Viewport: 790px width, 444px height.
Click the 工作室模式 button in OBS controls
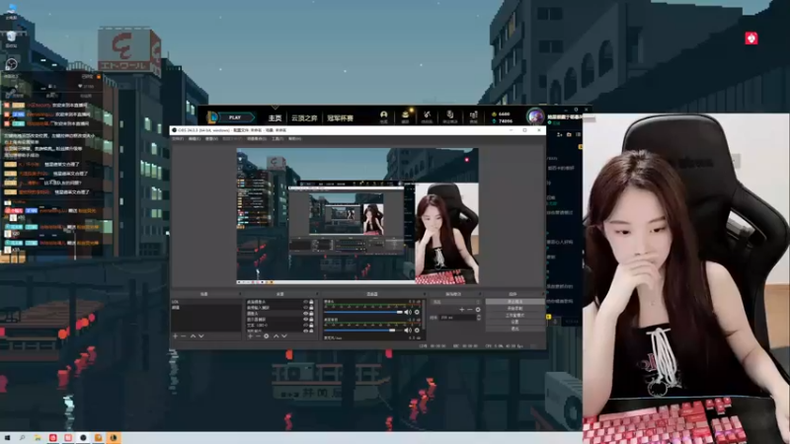(514, 315)
